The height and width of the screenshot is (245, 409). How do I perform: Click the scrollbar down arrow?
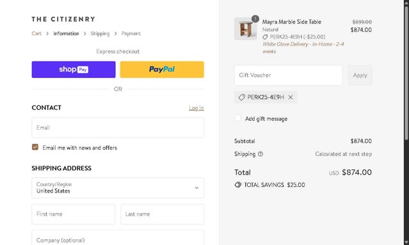point(406,242)
